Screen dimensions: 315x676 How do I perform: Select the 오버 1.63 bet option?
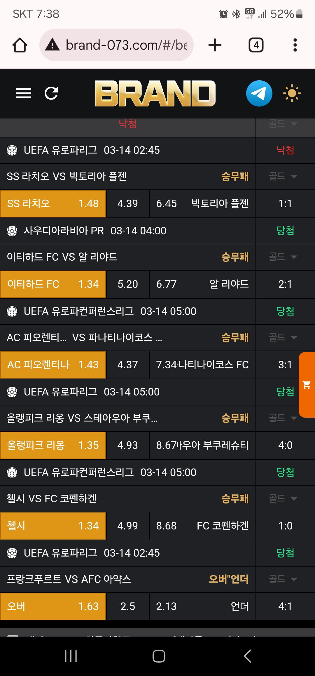(x=53, y=607)
